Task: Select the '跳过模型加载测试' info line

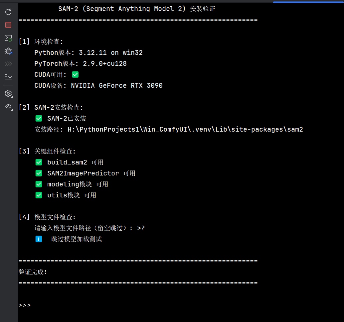Action: (x=69, y=239)
